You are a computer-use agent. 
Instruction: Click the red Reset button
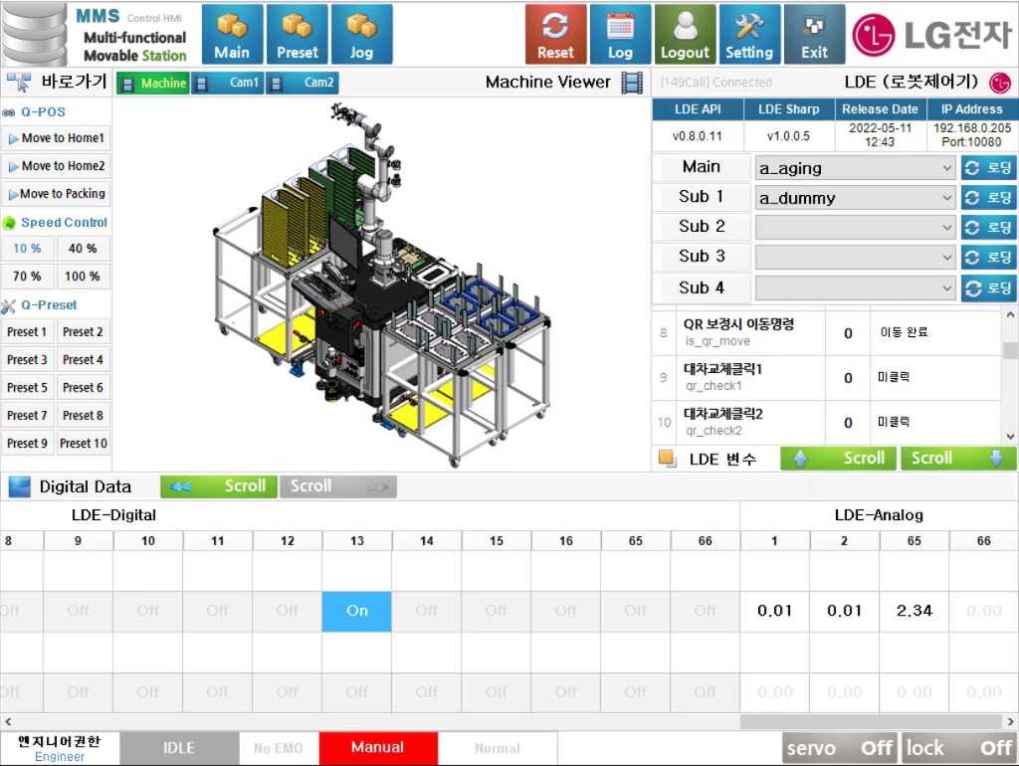pos(555,35)
